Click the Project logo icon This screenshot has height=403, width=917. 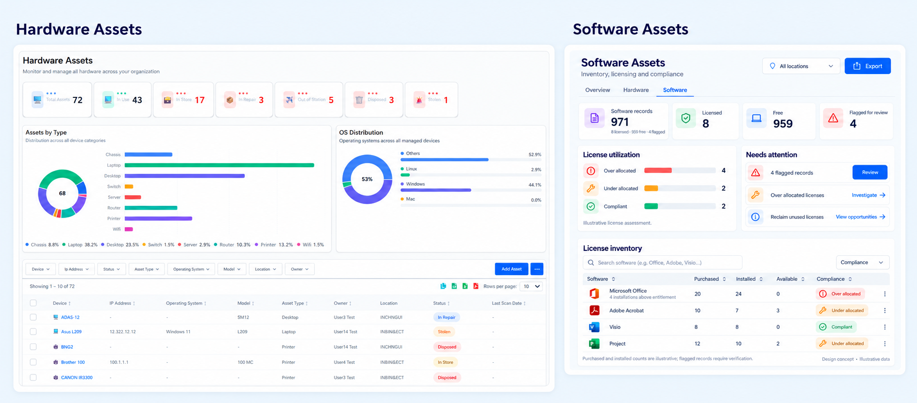(594, 343)
